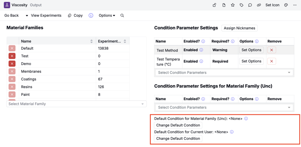The height and width of the screenshot is (147, 301).
Task: Select the Coatings row name
Action: point(29,79)
